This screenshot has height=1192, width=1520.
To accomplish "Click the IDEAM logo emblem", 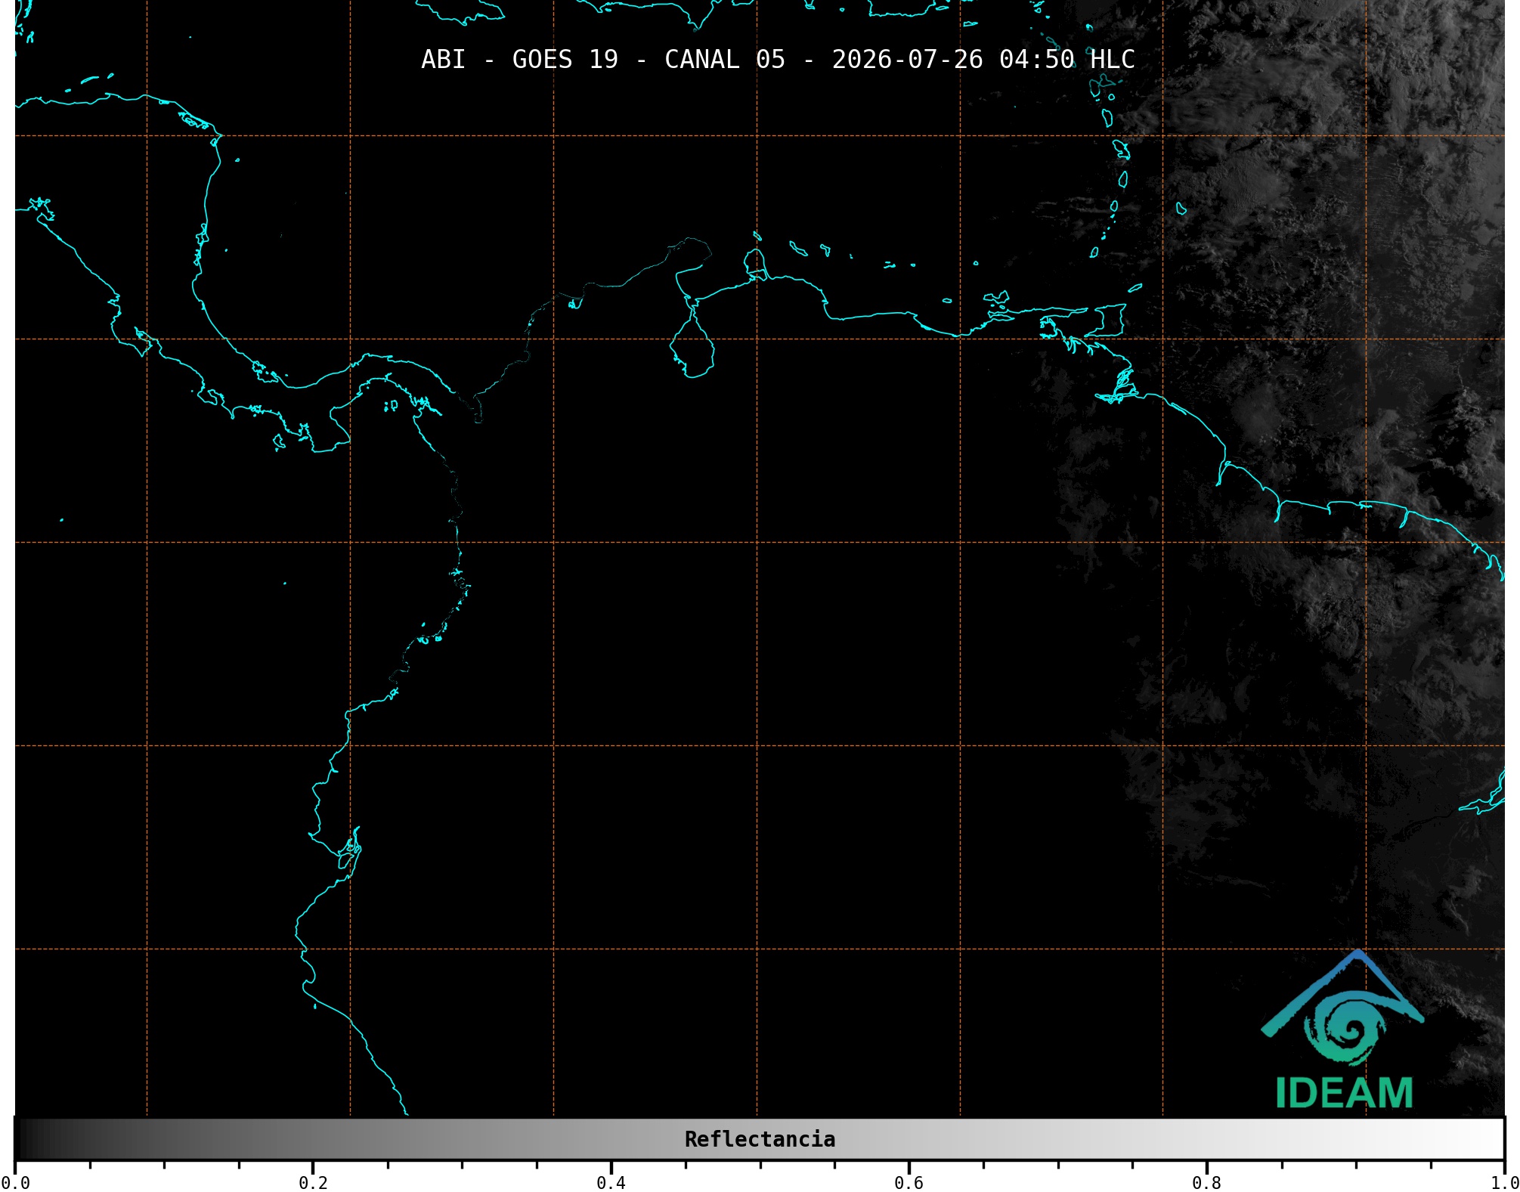I will point(1342,1008).
